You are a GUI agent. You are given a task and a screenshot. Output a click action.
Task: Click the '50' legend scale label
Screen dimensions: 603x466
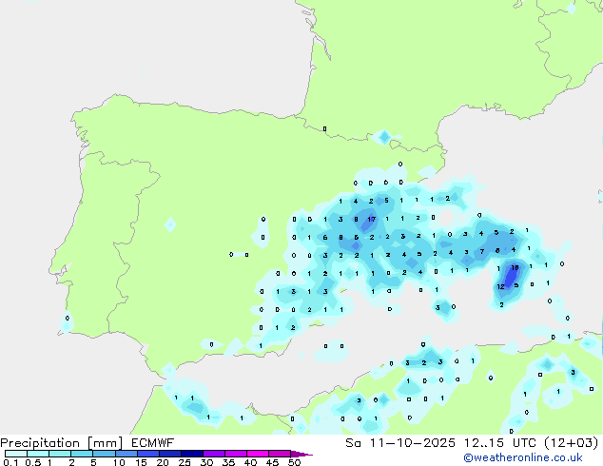click(x=294, y=462)
